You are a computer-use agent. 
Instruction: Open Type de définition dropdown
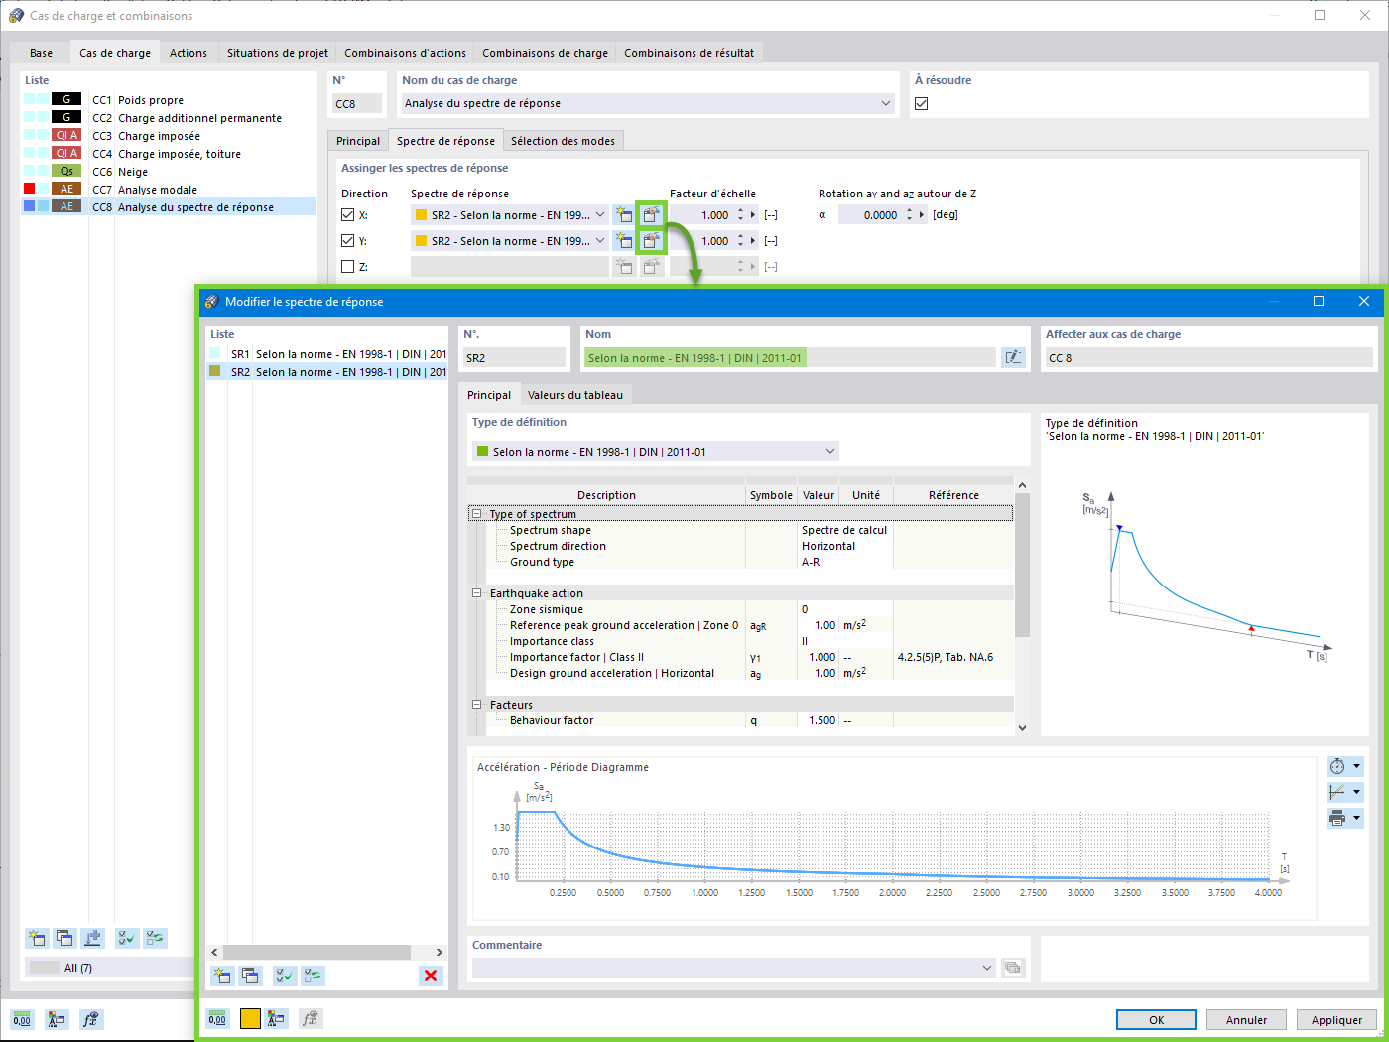(830, 451)
